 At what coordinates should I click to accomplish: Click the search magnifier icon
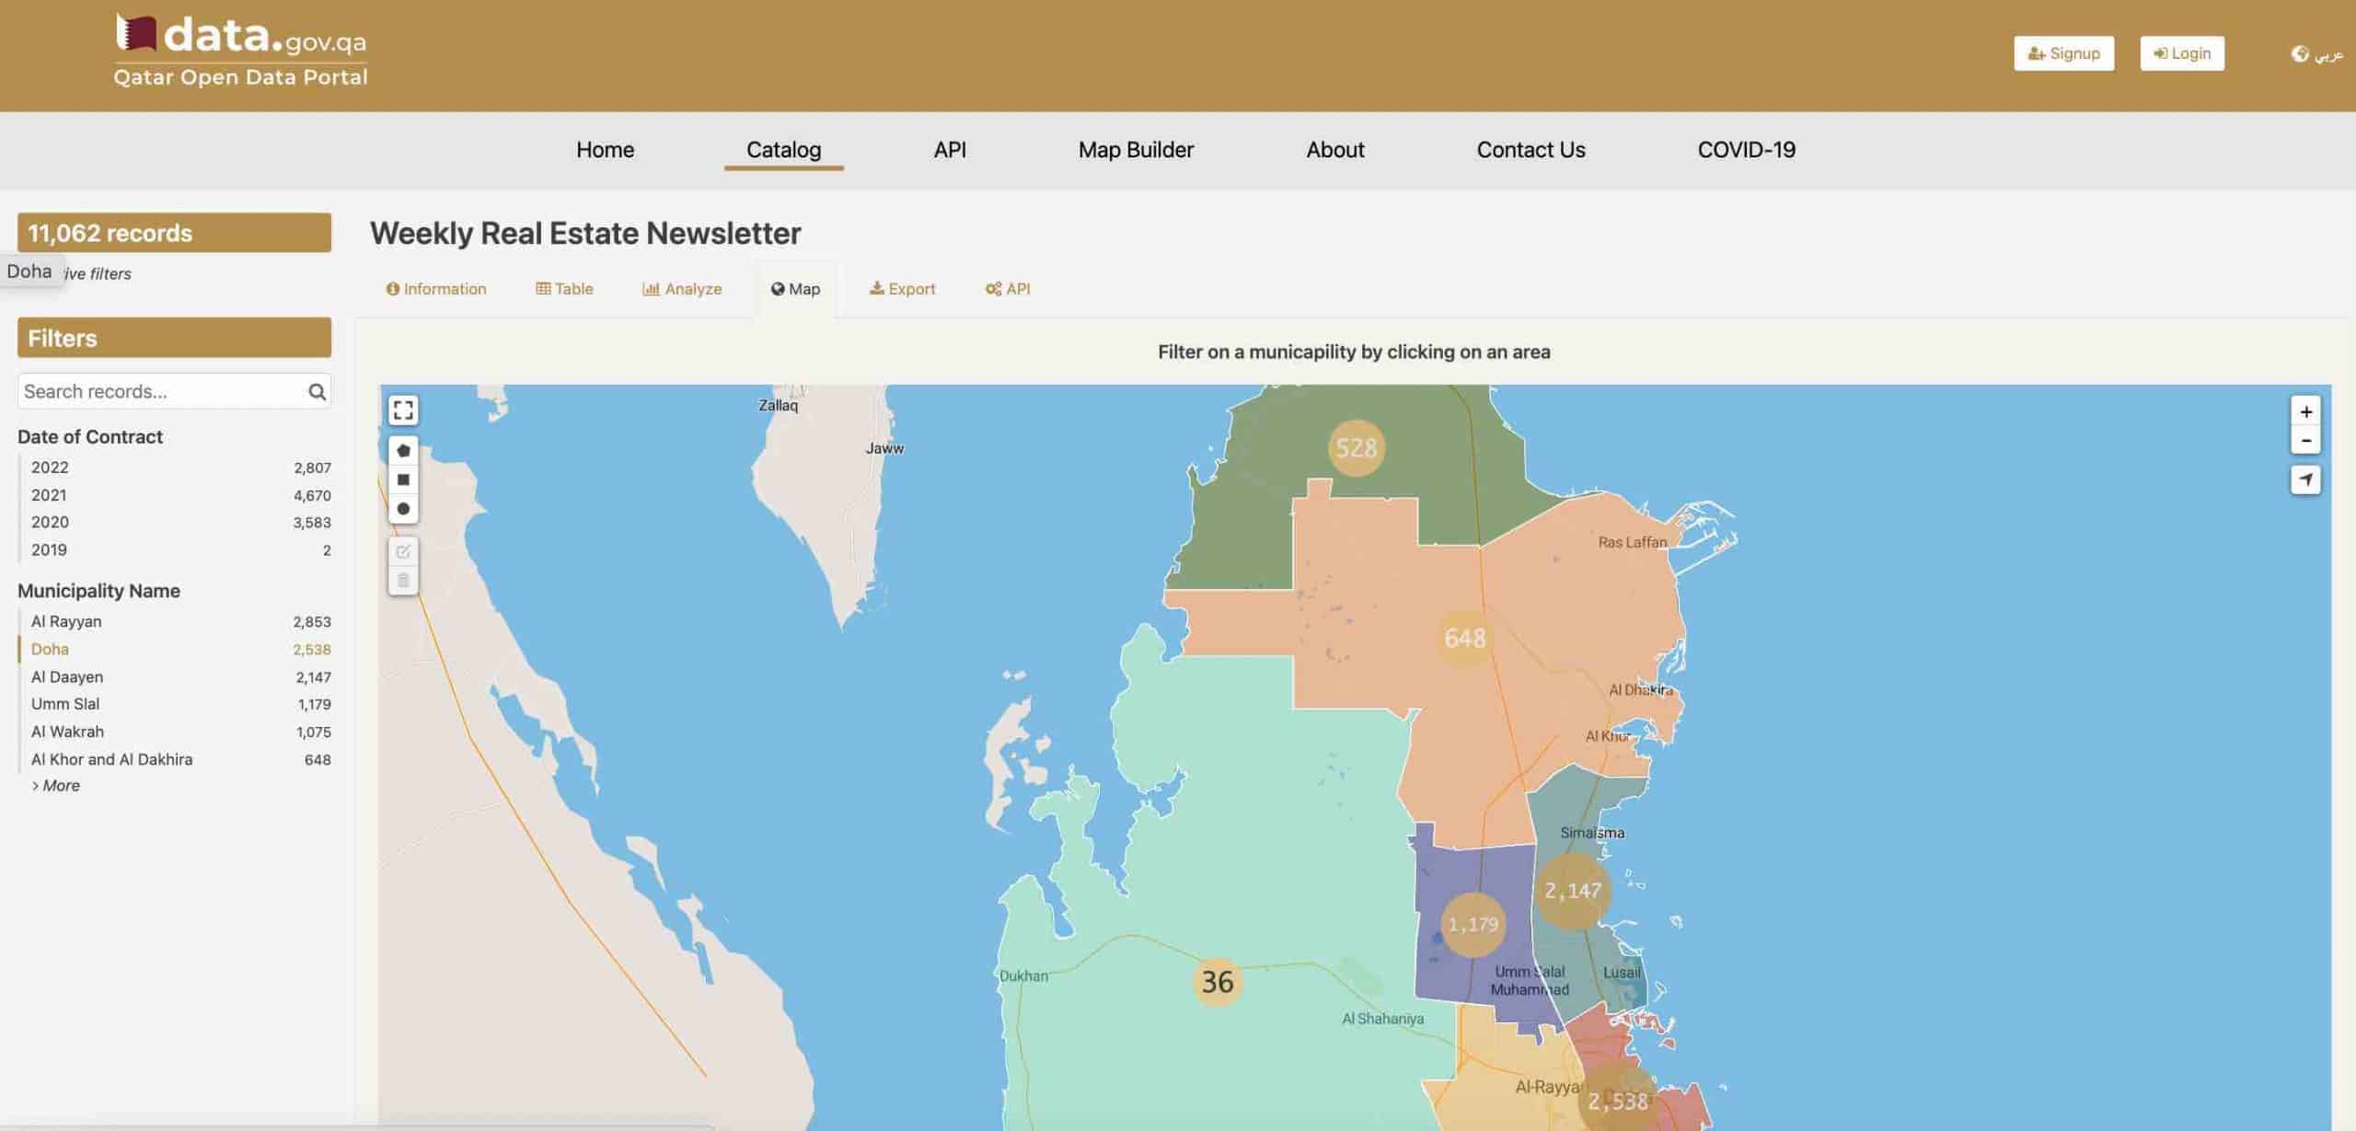pyautogui.click(x=317, y=392)
